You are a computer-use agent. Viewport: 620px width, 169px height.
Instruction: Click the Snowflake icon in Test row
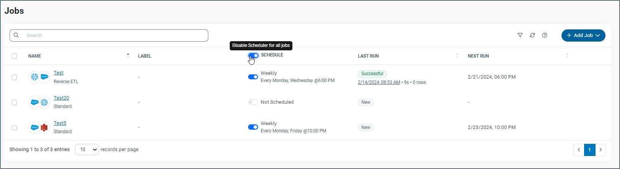(x=35, y=77)
